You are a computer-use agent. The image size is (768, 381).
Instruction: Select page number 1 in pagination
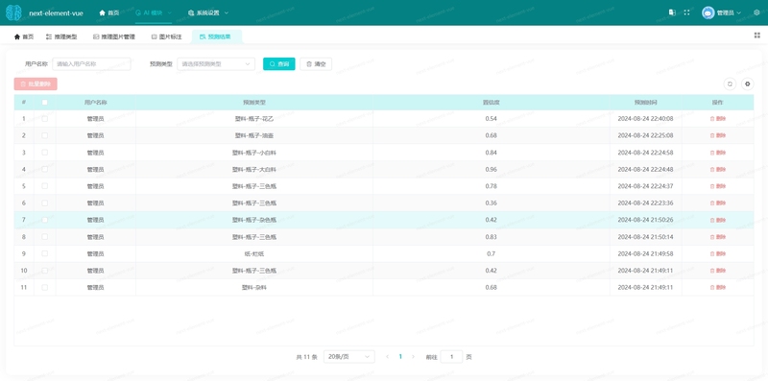400,356
